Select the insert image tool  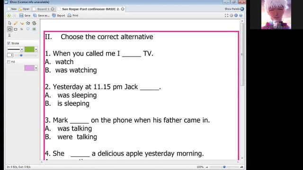(34, 29)
